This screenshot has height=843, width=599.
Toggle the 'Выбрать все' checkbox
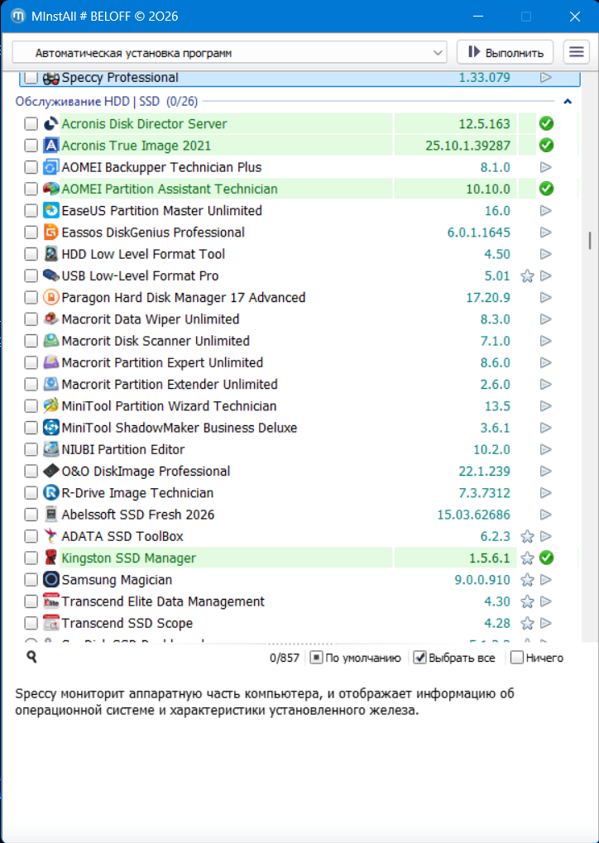coord(420,658)
